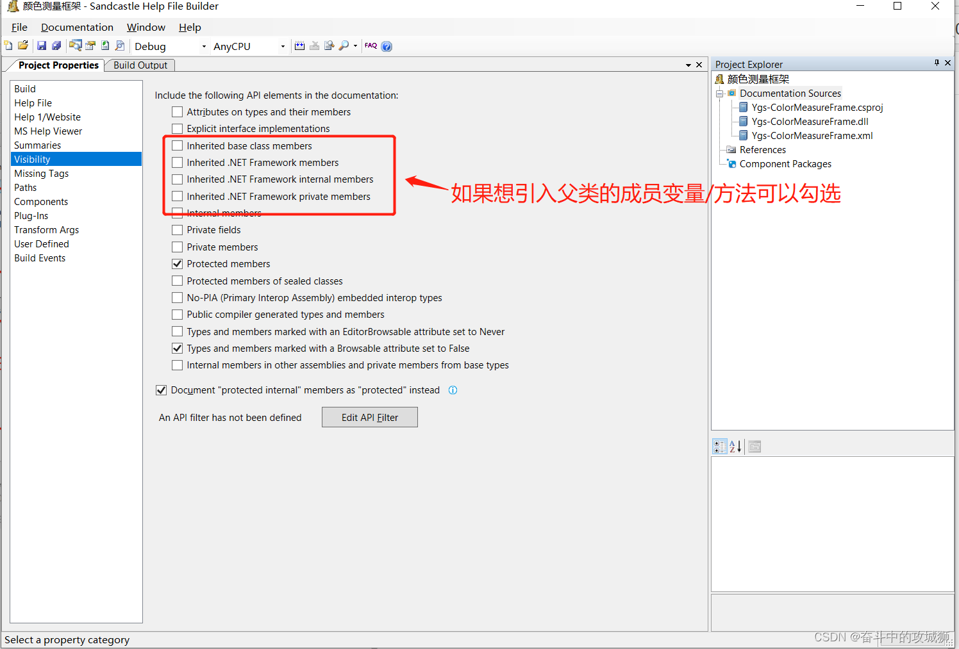The image size is (959, 649).
Task: Open the Project Explorer toolbar icon
Action: point(76,45)
